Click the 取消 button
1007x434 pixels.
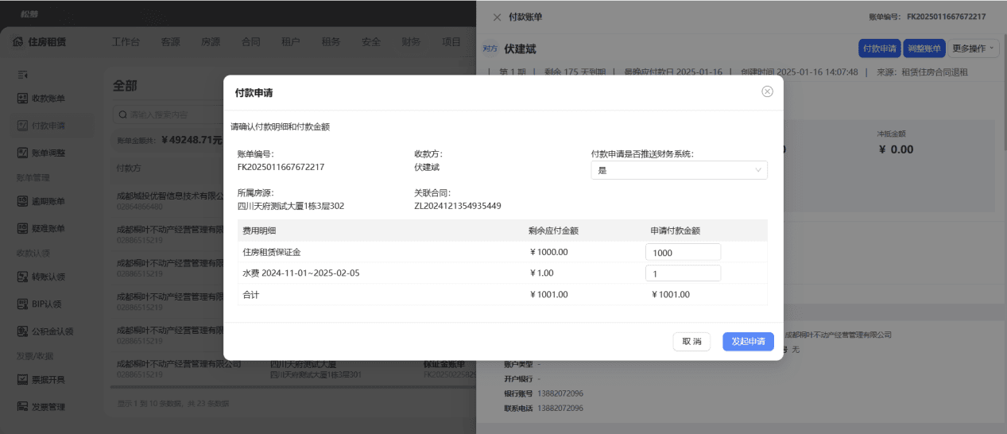pos(691,341)
